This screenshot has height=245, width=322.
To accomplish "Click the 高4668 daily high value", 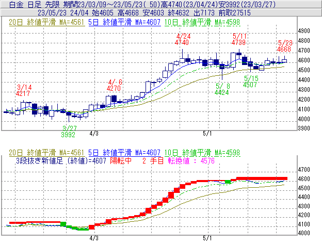I will coord(128,13).
